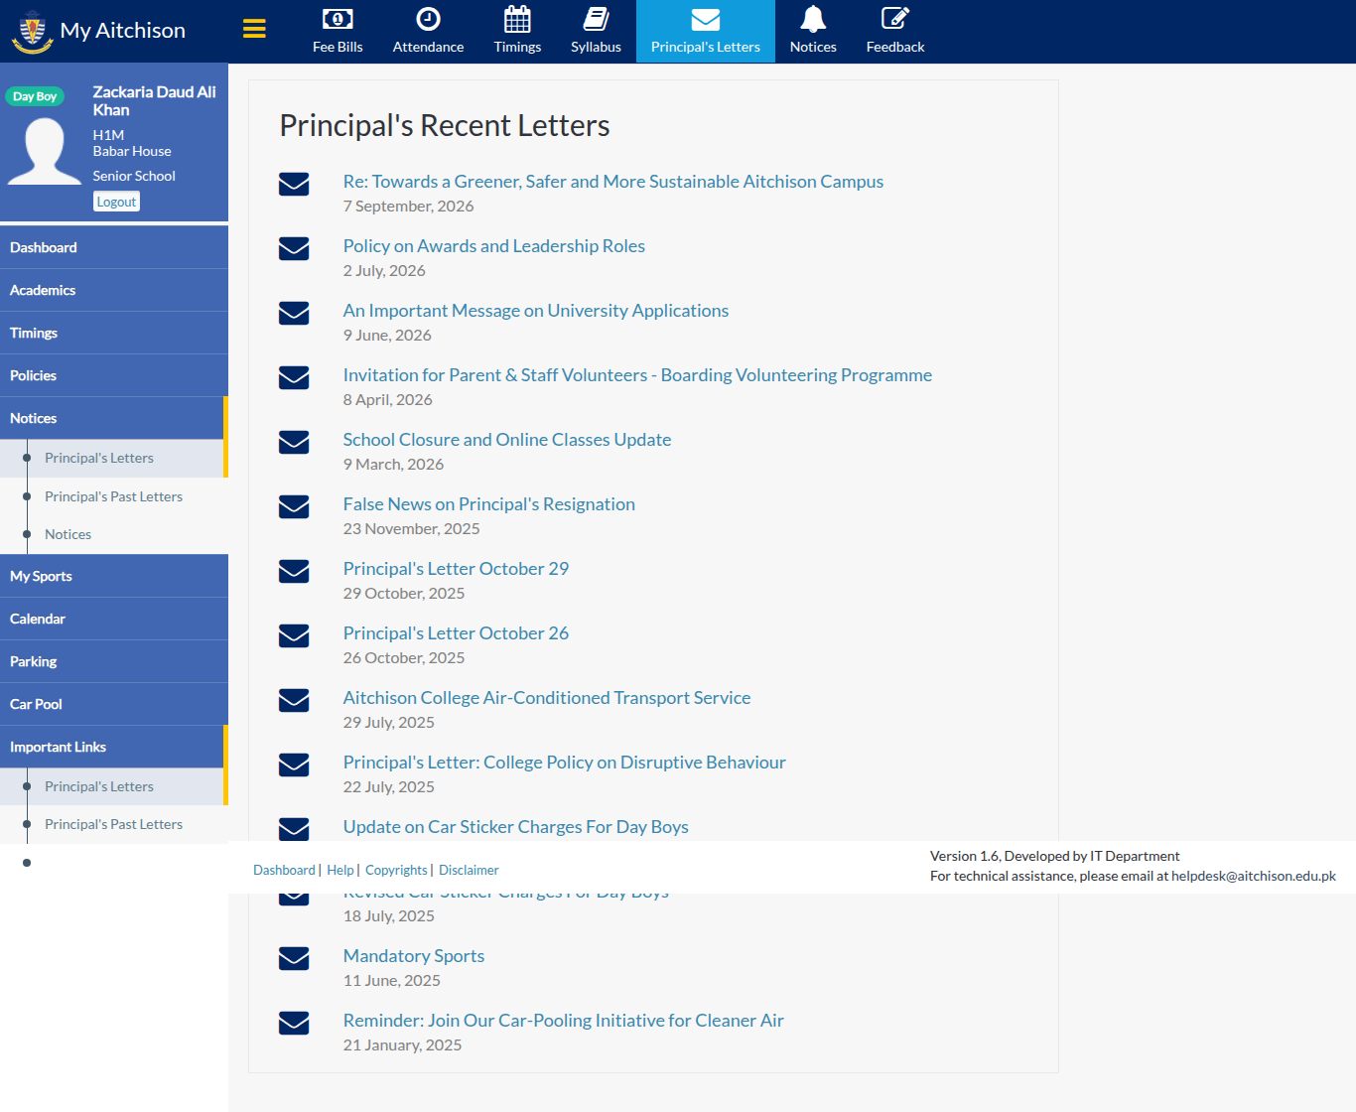The height and width of the screenshot is (1112, 1356).
Task: Click the top bar Principal's Letters envelope icon
Action: (706, 19)
